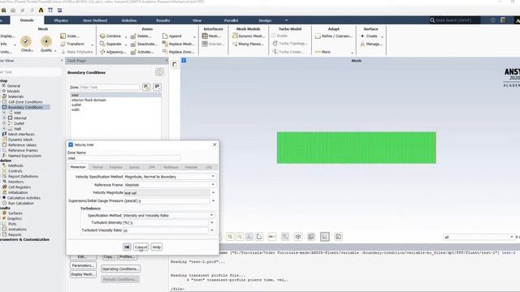Viewport: 520px width, 292px height.
Task: Click the Parameters button
Action: coord(83,265)
